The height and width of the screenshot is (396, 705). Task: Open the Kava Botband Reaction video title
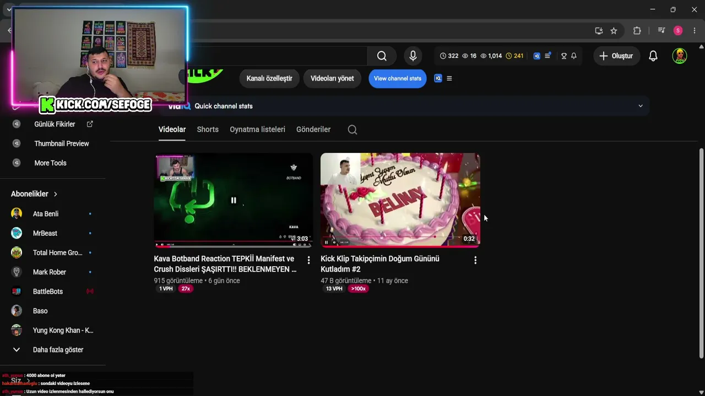[x=225, y=264]
